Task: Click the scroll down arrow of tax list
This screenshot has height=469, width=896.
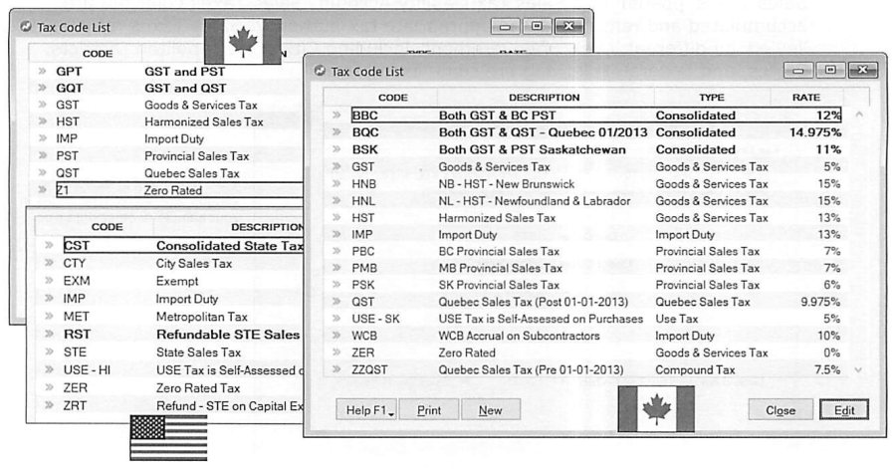Action: point(858,370)
